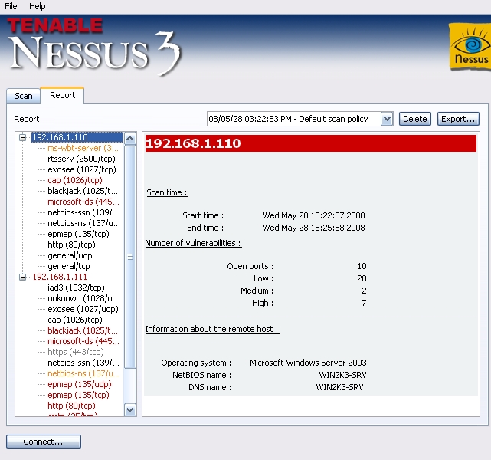Select exosee (1027/tcp) entry
Screen dimensions: 491x460
coord(82,169)
